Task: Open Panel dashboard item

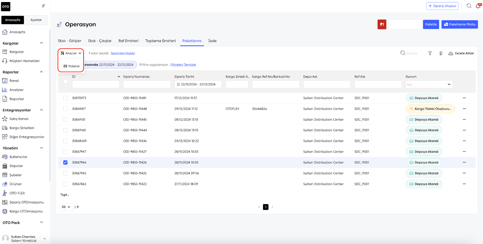Action: [x=11, y=81]
